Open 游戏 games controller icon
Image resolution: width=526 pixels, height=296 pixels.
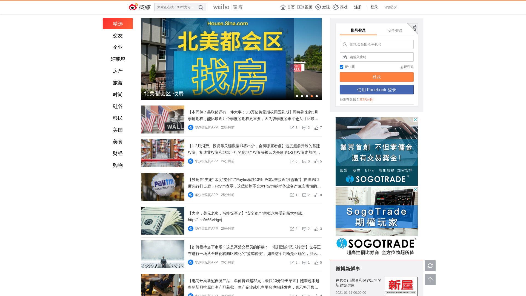click(336, 7)
